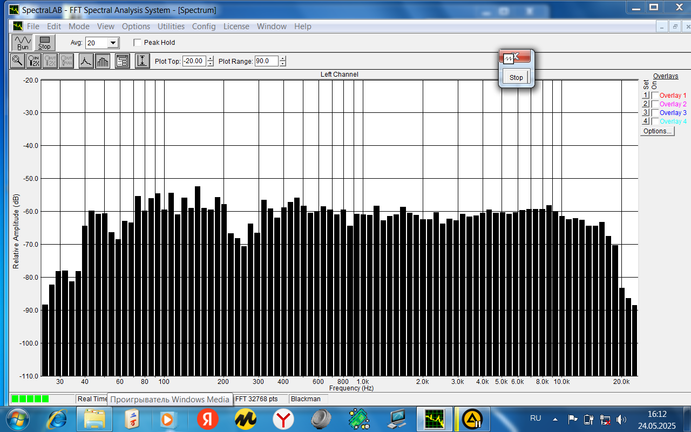Open the Edit menu

(54, 26)
